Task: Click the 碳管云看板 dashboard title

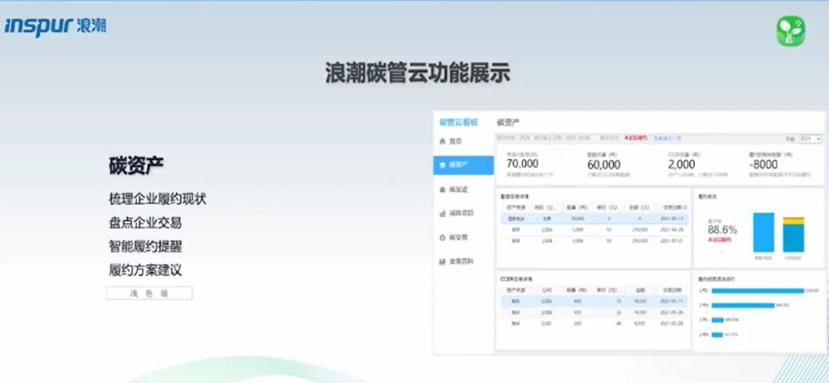Action: click(x=459, y=123)
